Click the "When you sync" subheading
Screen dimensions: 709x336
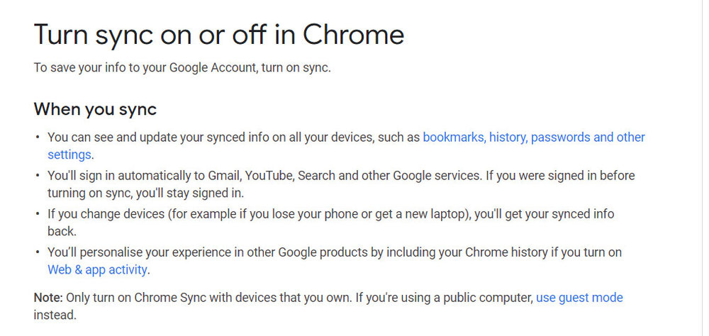95,109
